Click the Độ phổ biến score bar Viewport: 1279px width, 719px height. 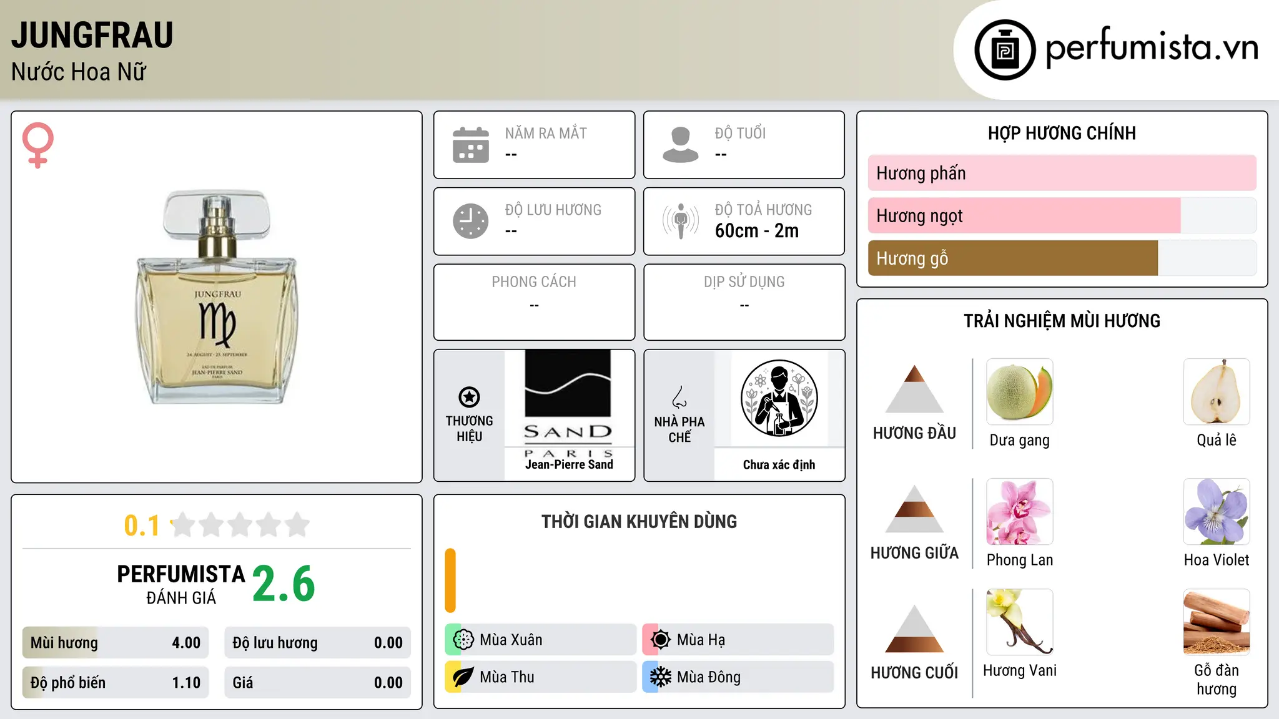[x=116, y=683]
